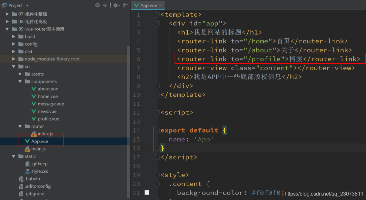The height and width of the screenshot is (200, 366).
Task: Select the .gitignore file
Action: (35, 194)
